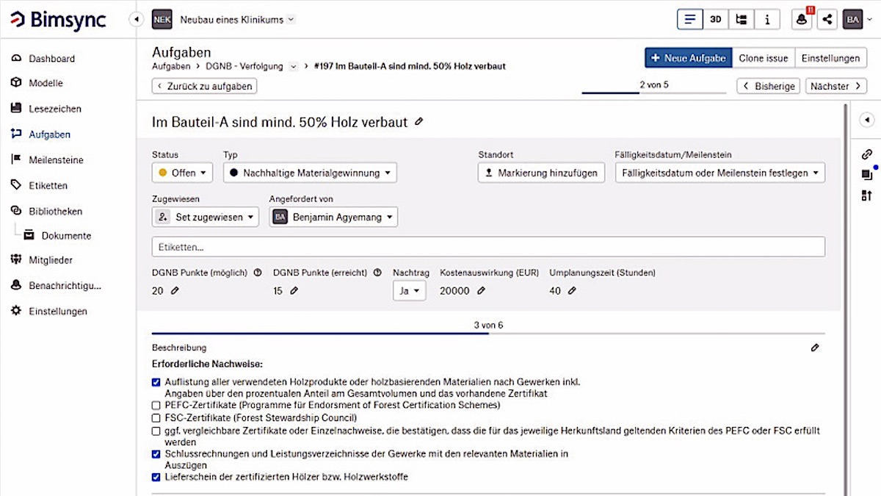881x496 pixels.
Task: Check the FSC-Zertifikate checkbox
Action: 156,417
